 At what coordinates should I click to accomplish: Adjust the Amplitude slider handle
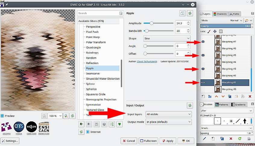coord(151,23)
